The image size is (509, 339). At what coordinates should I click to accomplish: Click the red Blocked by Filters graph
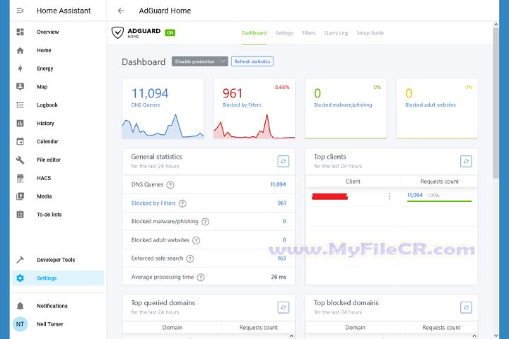click(x=255, y=126)
